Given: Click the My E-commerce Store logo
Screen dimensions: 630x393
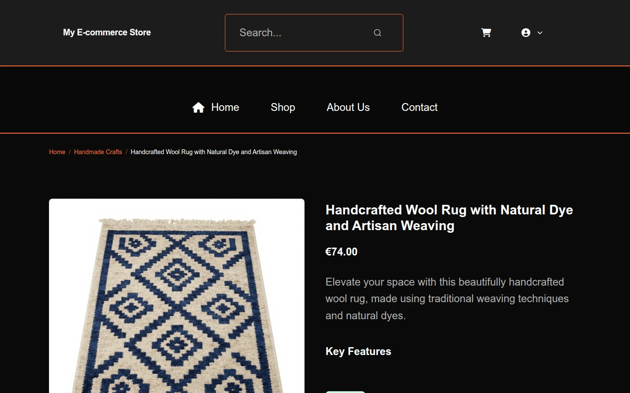Looking at the screenshot, I should 107,32.
